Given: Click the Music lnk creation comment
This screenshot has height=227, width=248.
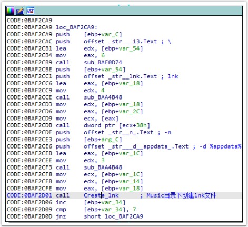Looking at the screenshot, I should [x=181, y=195].
